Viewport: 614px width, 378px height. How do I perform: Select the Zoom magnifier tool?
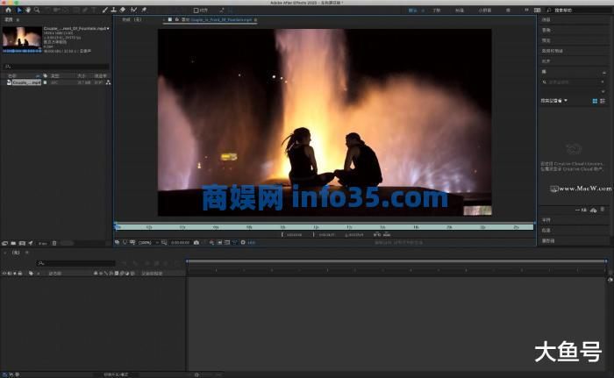(36, 10)
